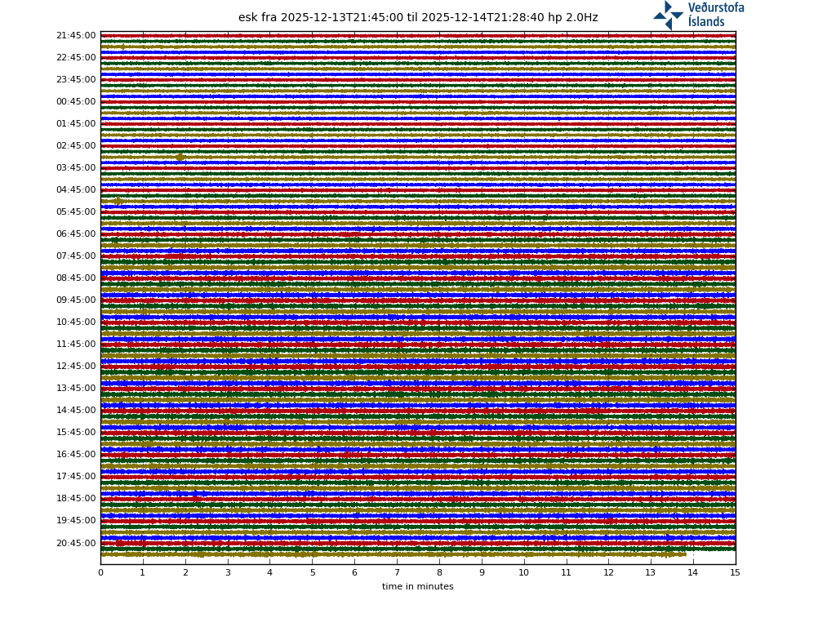The image size is (836, 627).
Task: Click the olive seismic burst near 04:45 row
Action: point(118,201)
